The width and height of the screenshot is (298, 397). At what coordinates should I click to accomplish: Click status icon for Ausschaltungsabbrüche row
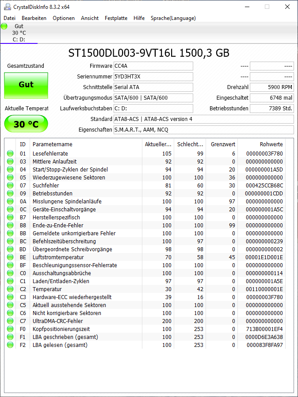point(10,273)
